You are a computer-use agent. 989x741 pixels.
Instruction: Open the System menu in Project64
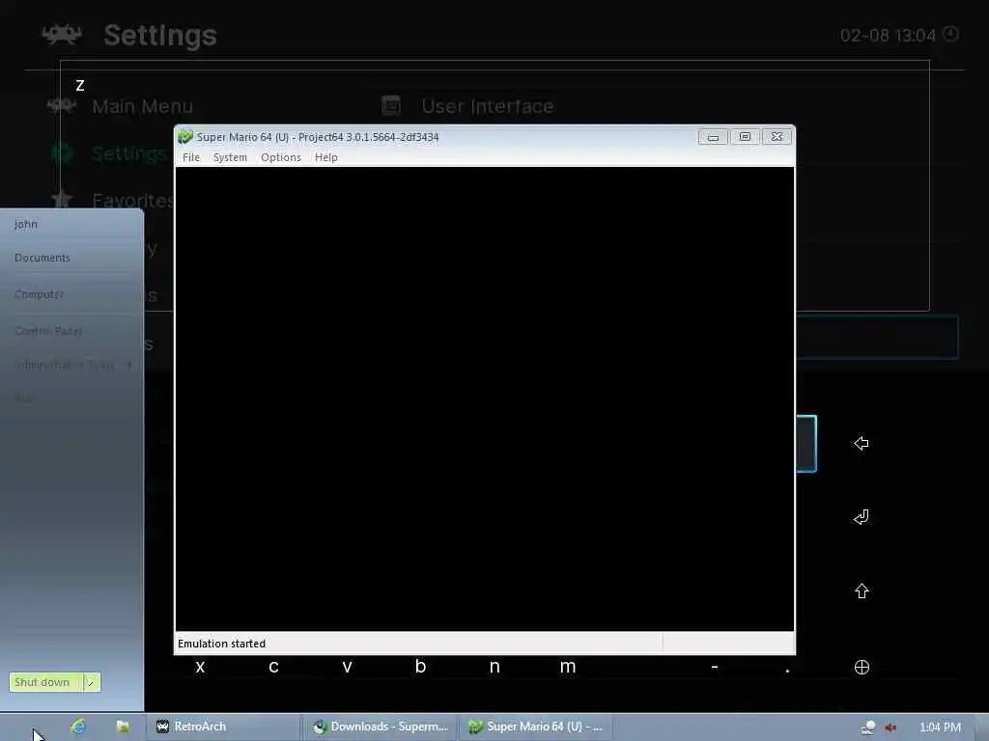[230, 157]
